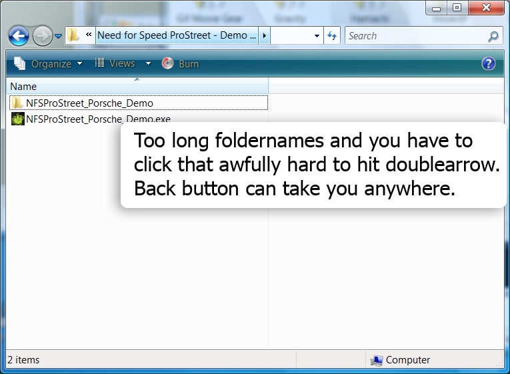Click Computer icon in status bar

click(x=376, y=361)
